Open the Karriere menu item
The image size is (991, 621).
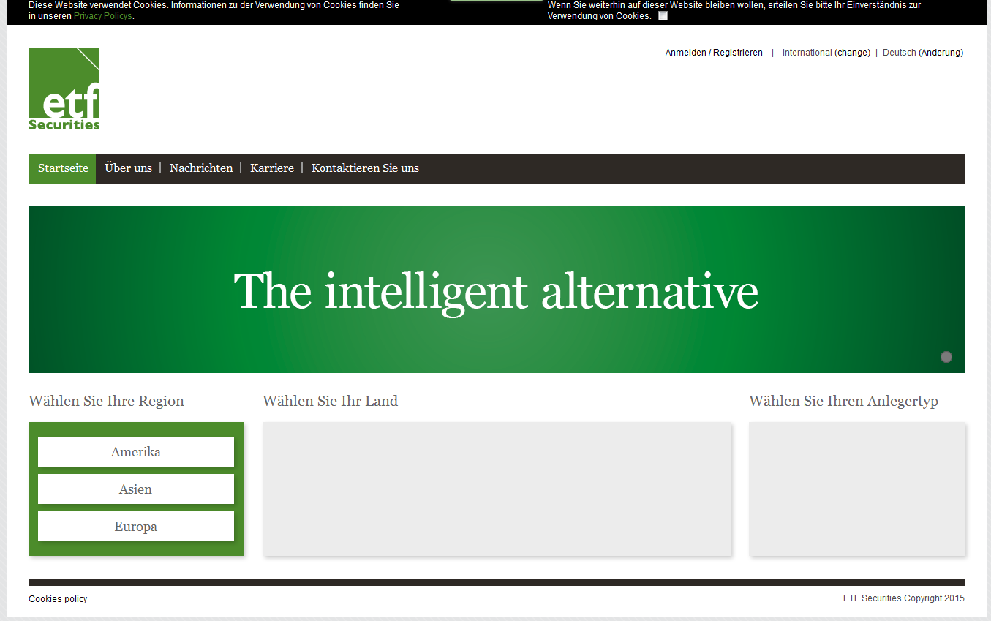click(x=272, y=168)
